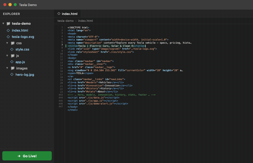Click the tesla-demo folder icon
Image resolution: width=253 pixels, height=163 pixels.
click(8, 24)
